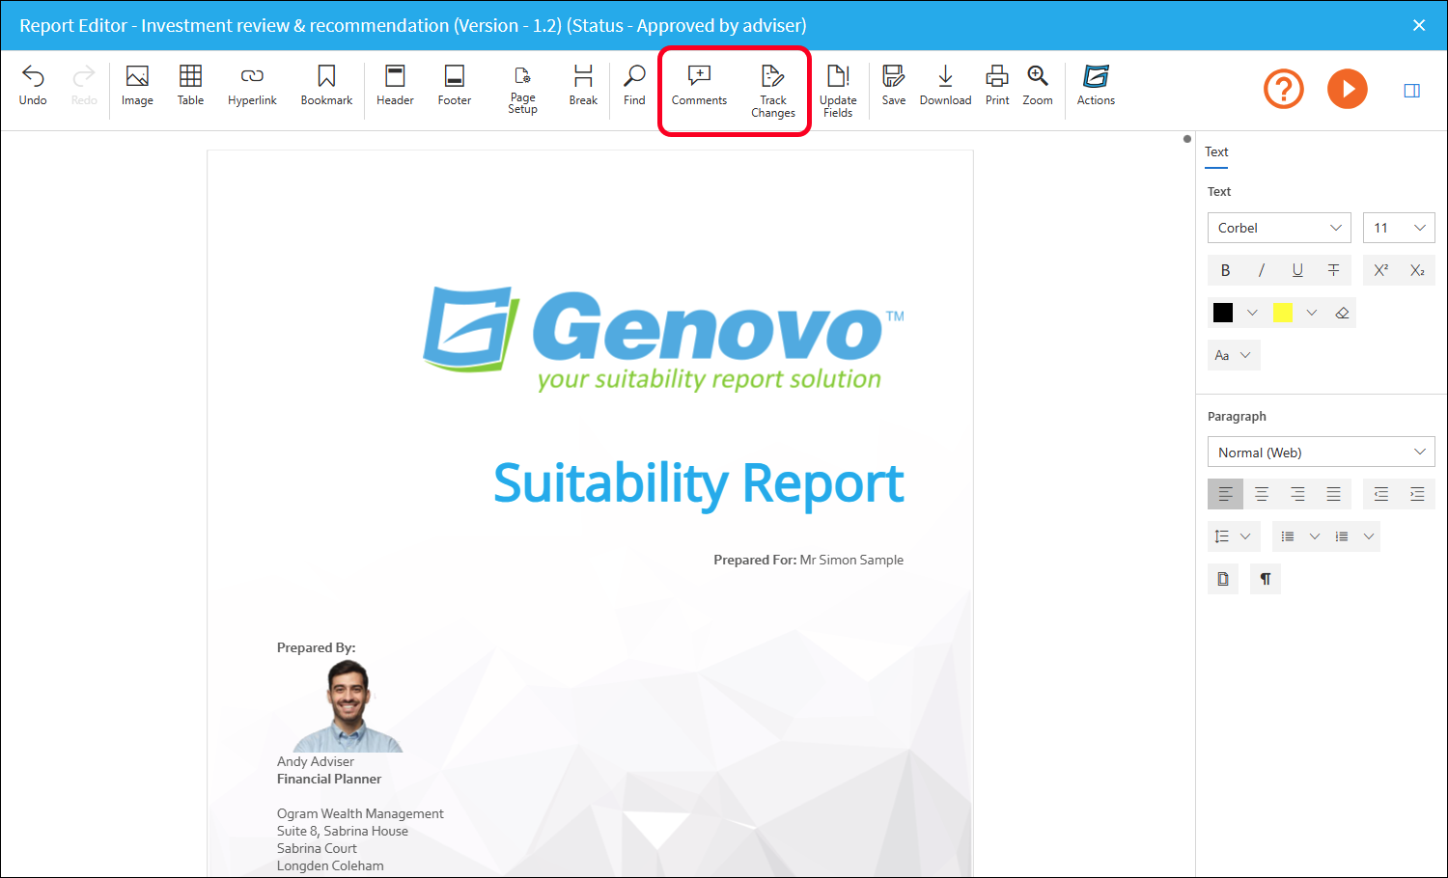
Task: Click the adviser photo
Action: [348, 706]
